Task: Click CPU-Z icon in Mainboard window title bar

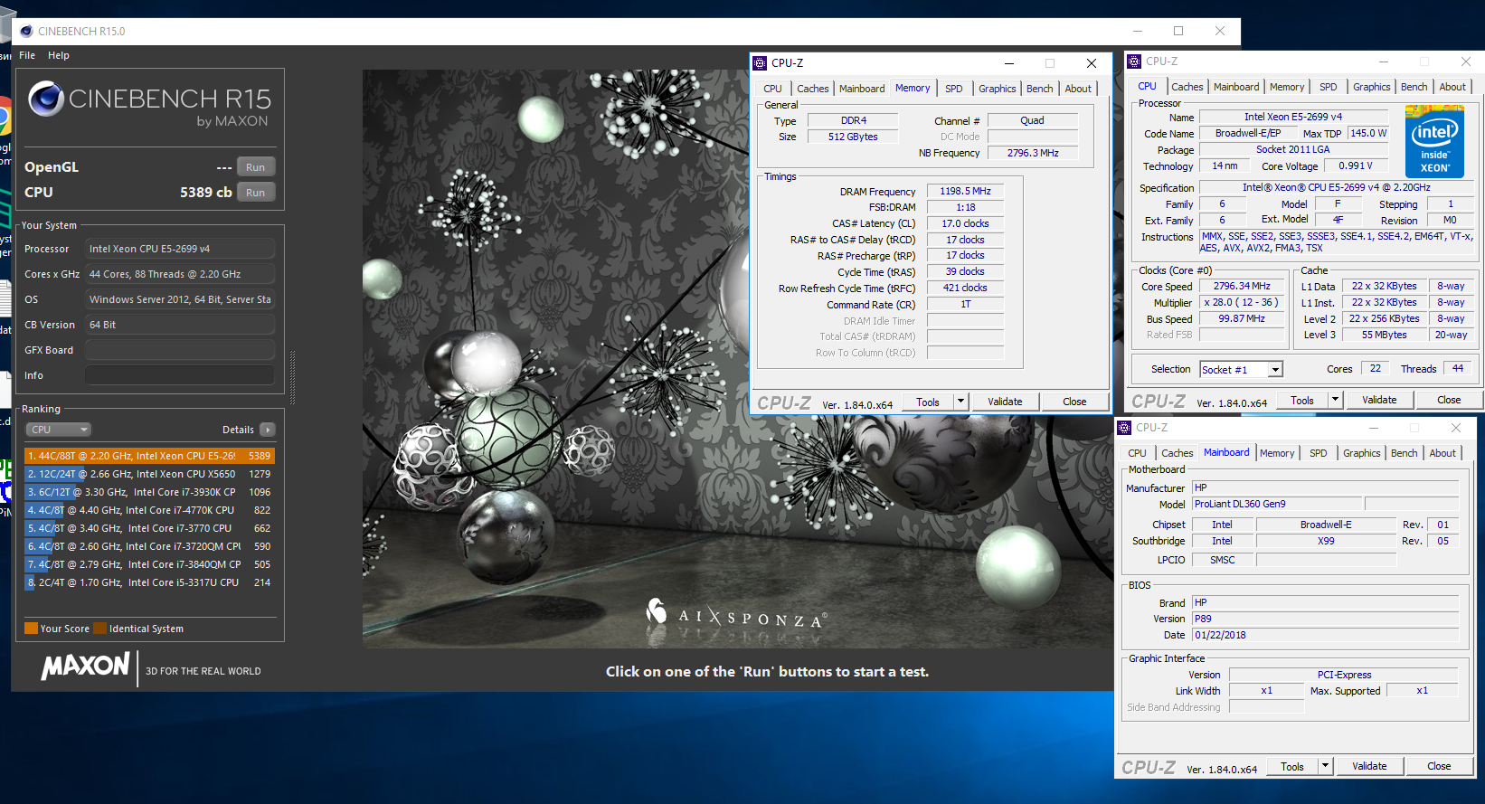Action: point(1124,428)
